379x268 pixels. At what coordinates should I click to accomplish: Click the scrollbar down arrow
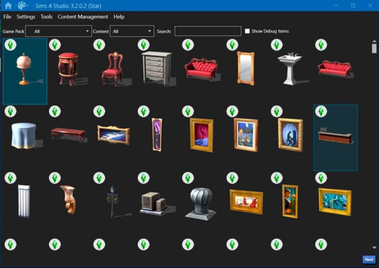pos(374,248)
